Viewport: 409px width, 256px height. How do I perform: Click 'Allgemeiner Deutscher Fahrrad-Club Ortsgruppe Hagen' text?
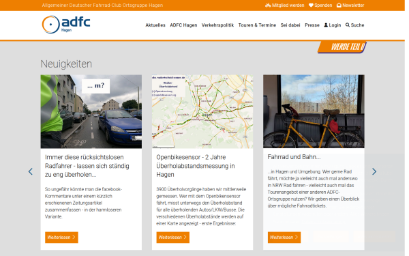click(x=102, y=5)
